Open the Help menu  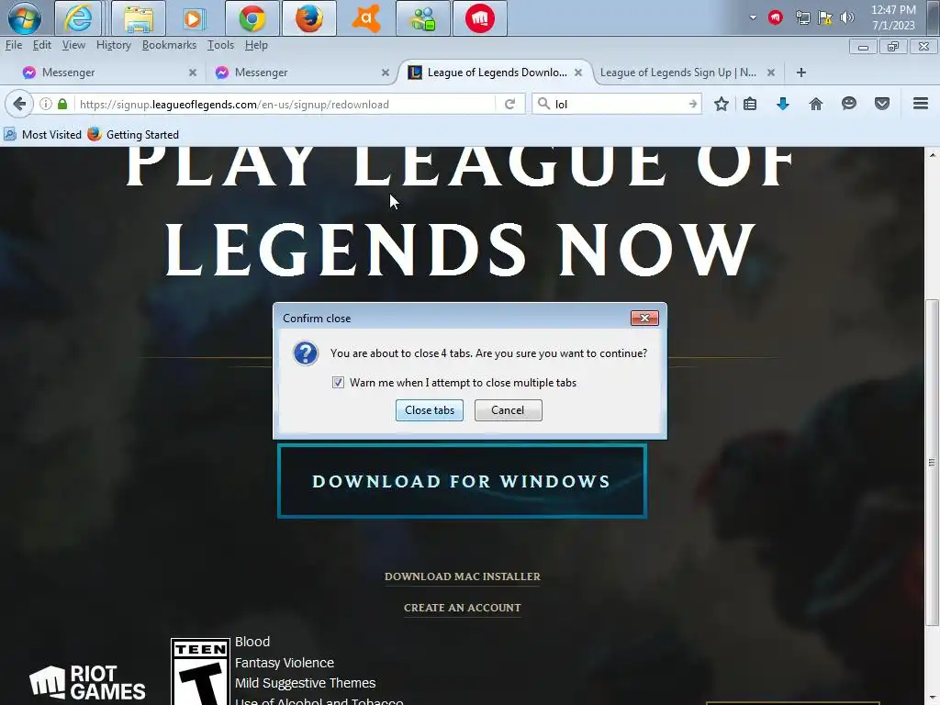click(256, 45)
